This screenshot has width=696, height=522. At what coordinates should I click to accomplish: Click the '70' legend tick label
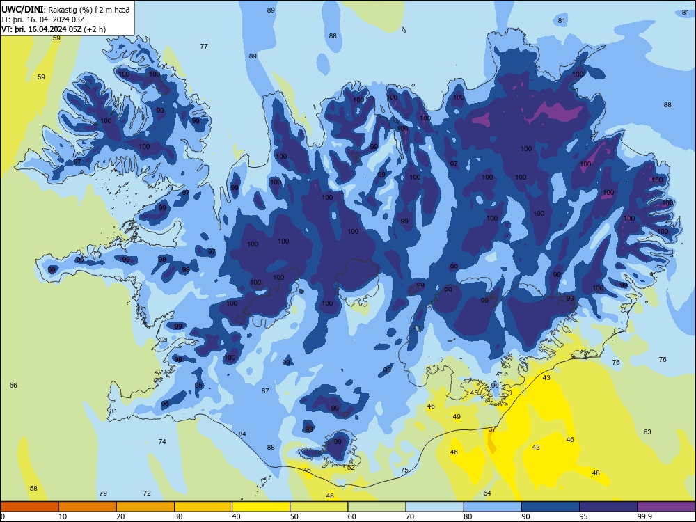[410, 516]
